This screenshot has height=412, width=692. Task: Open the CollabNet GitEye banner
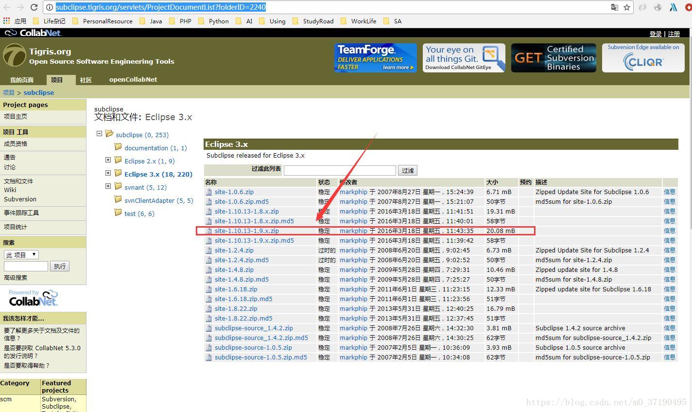pos(464,58)
